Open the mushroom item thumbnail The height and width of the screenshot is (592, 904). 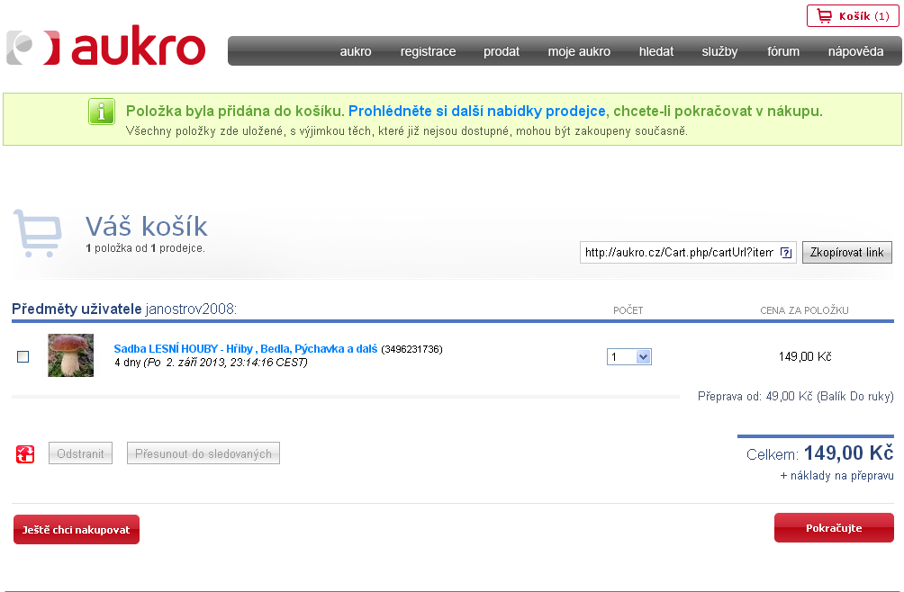pyautogui.click(x=70, y=355)
